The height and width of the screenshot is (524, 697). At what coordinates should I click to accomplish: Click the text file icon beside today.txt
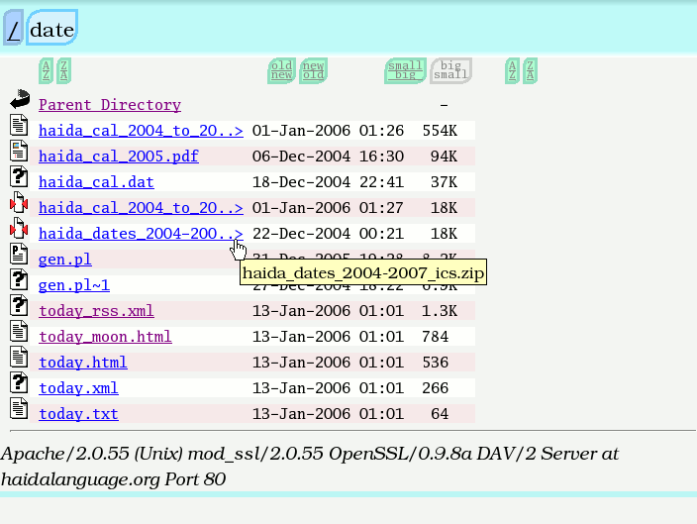pos(20,409)
